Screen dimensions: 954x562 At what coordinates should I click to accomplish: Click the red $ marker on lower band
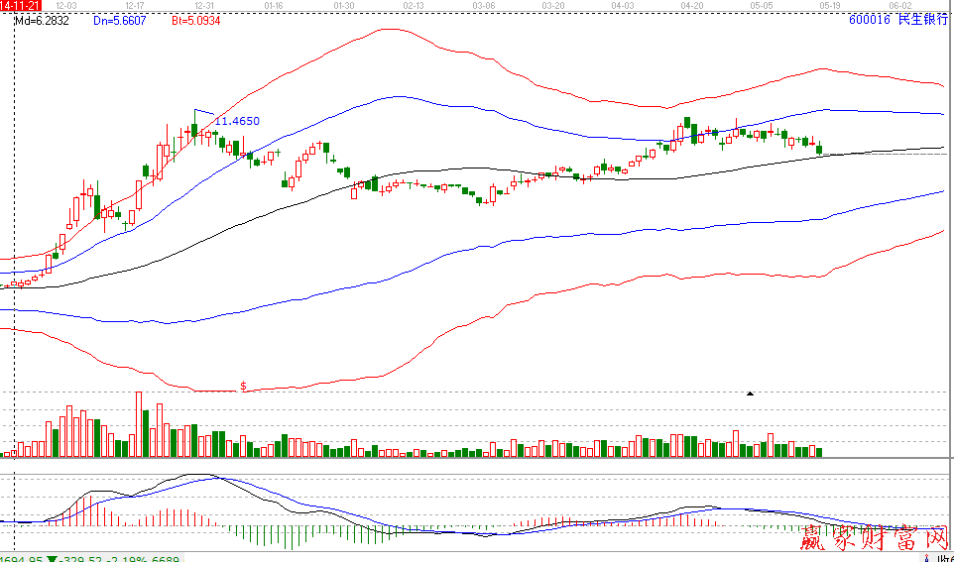point(244,385)
